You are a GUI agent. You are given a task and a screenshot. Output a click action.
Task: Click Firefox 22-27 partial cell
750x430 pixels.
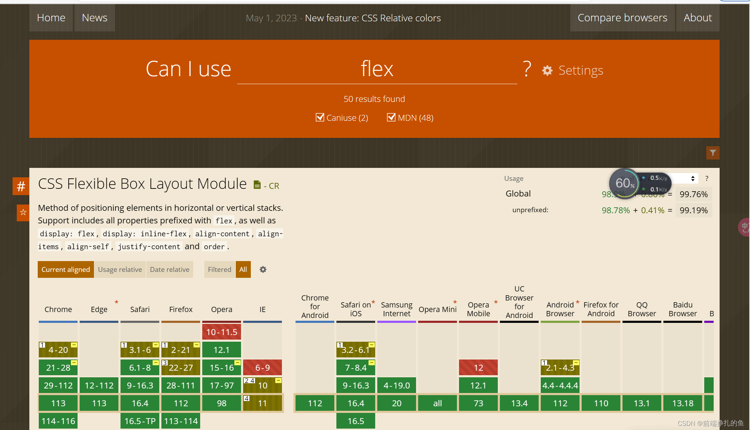click(x=181, y=368)
